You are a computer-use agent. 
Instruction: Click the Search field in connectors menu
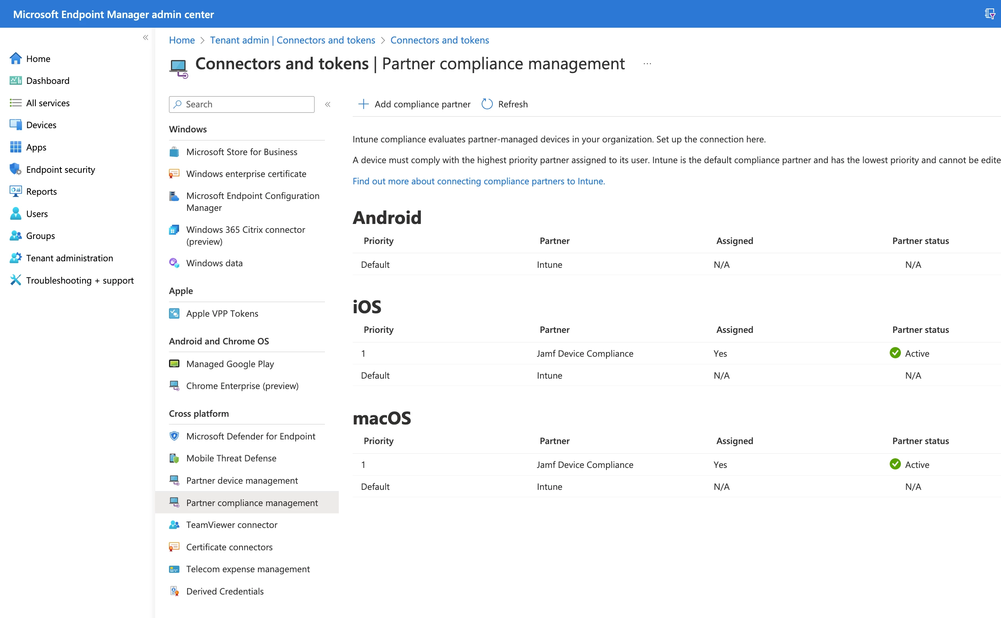point(242,104)
